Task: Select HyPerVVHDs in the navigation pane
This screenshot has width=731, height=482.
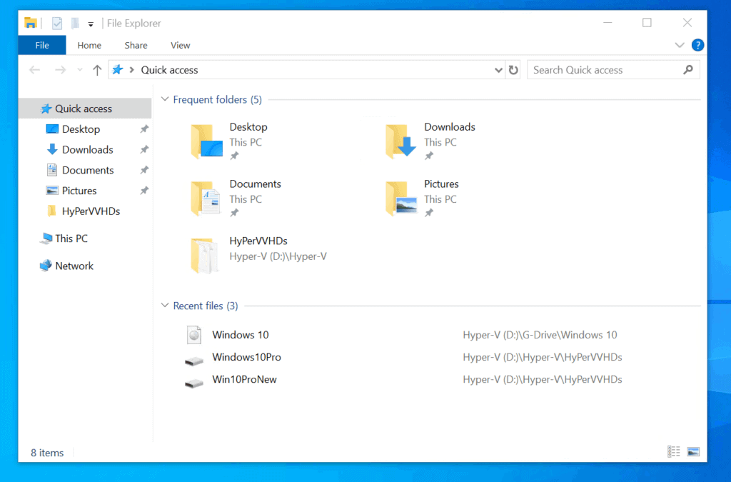Action: click(85, 211)
